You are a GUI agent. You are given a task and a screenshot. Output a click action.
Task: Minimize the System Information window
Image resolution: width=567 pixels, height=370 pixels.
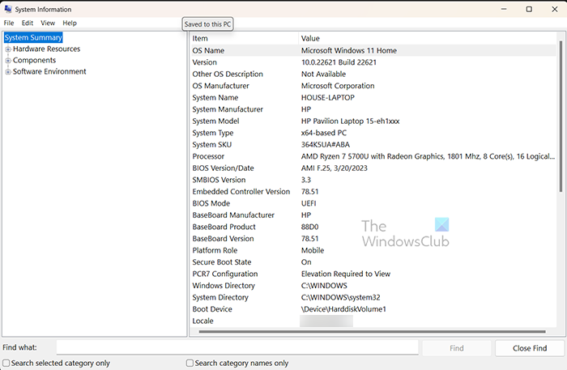pos(504,9)
